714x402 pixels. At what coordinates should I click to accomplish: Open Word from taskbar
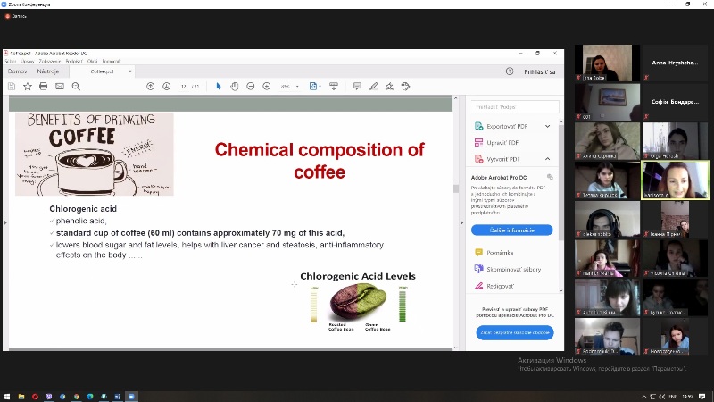click(118, 397)
